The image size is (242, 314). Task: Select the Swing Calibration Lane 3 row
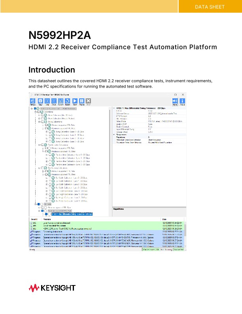click(x=70, y=142)
